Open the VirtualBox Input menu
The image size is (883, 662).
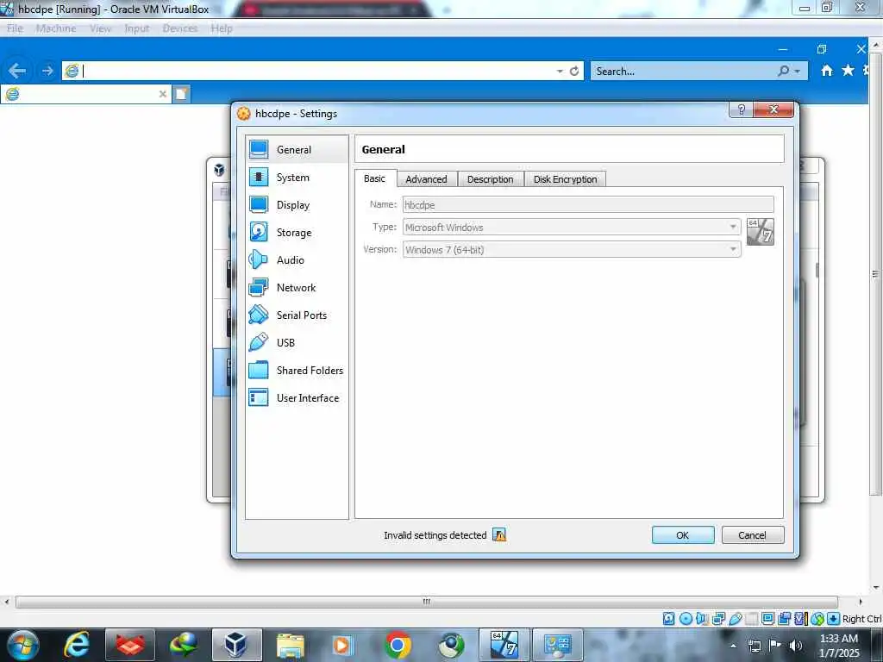137,28
